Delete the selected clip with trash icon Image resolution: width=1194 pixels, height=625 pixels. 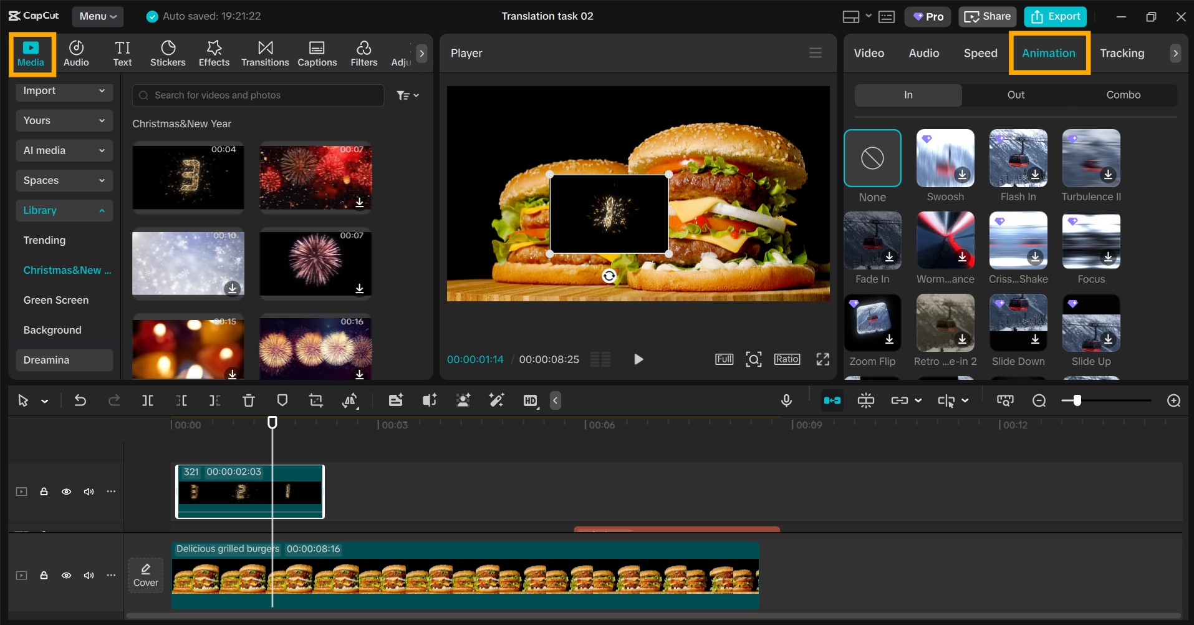pyautogui.click(x=248, y=400)
